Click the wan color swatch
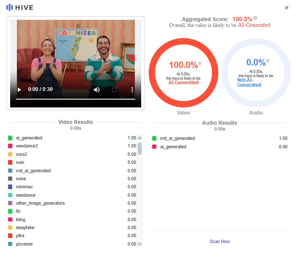295x254 pixels. point(10,162)
